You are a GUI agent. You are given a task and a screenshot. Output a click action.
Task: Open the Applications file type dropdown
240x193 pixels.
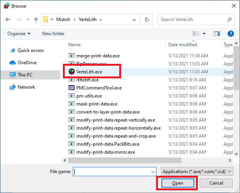pyautogui.click(x=197, y=172)
